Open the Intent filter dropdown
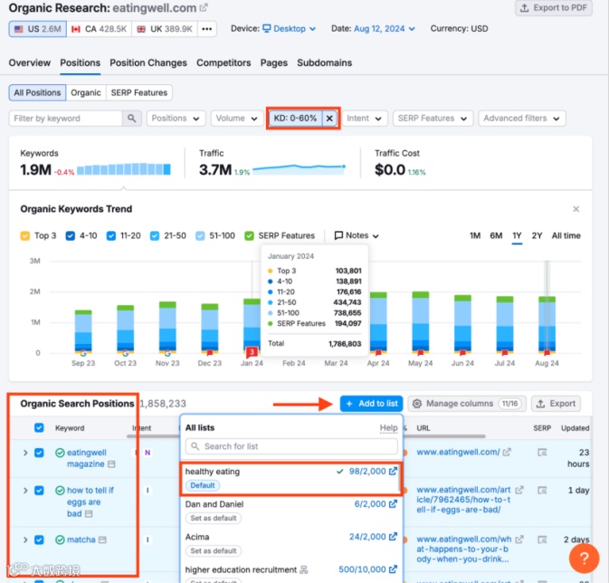 (365, 119)
